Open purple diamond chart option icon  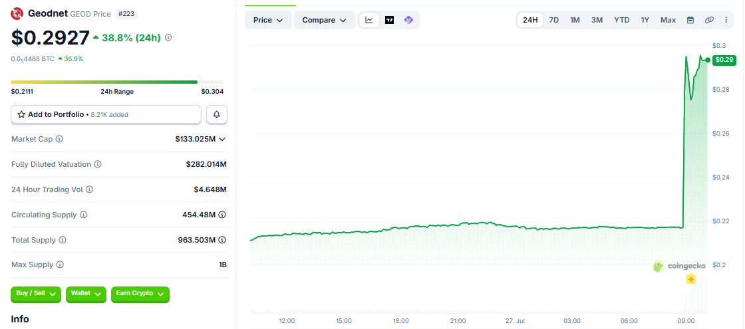click(408, 20)
